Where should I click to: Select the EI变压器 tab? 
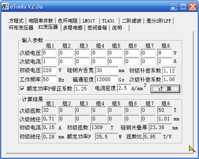point(48,27)
